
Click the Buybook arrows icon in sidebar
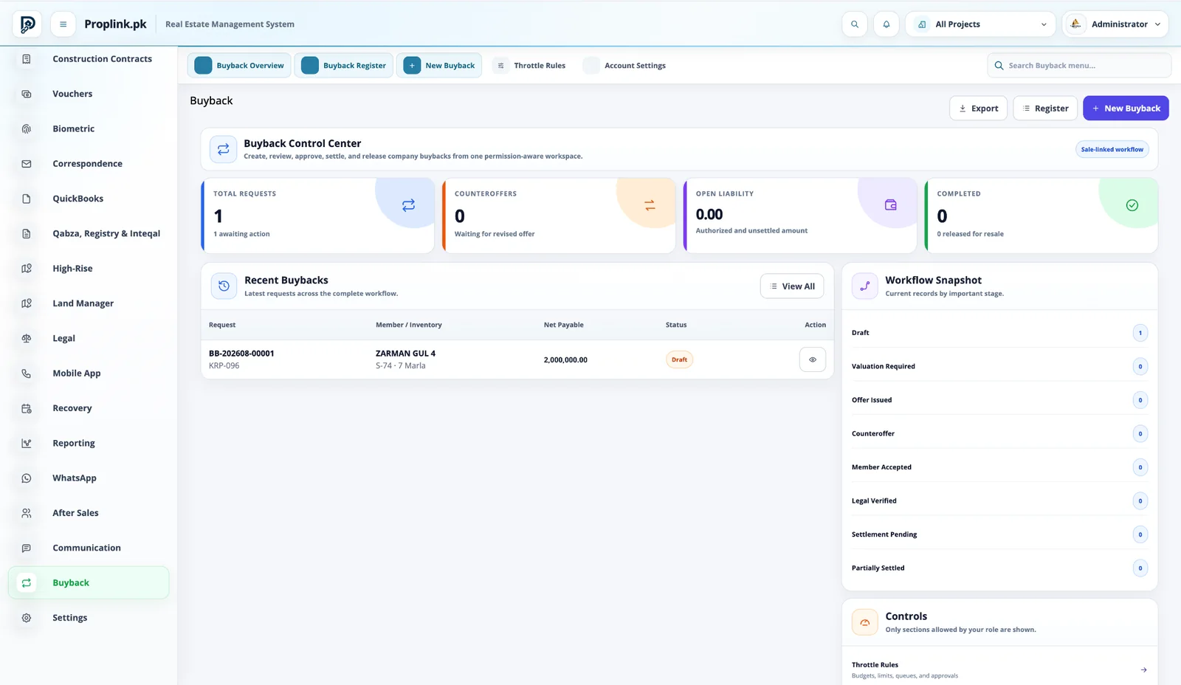click(x=27, y=583)
